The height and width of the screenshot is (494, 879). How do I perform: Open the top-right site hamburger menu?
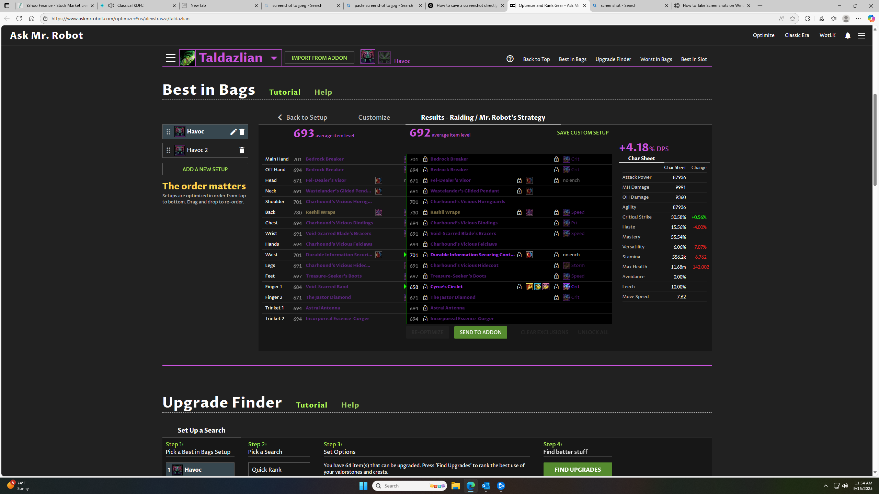pyautogui.click(x=861, y=36)
